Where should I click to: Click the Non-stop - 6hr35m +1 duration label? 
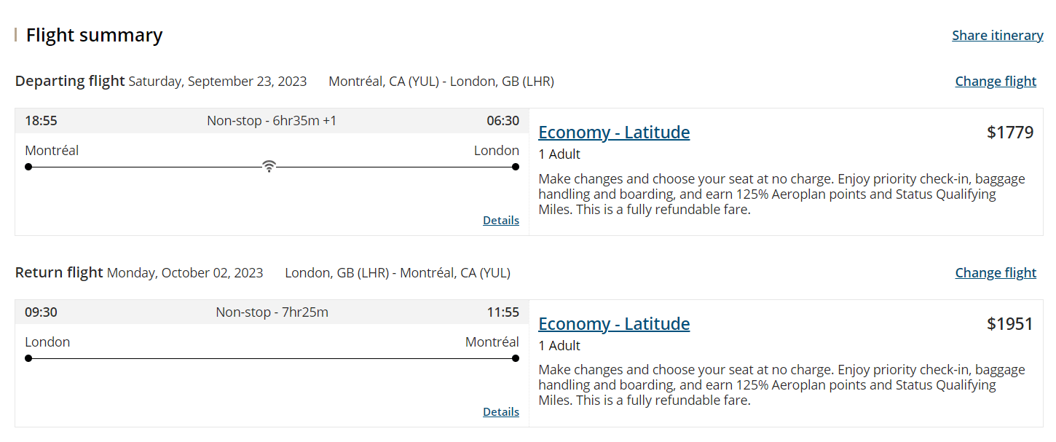[x=272, y=121]
